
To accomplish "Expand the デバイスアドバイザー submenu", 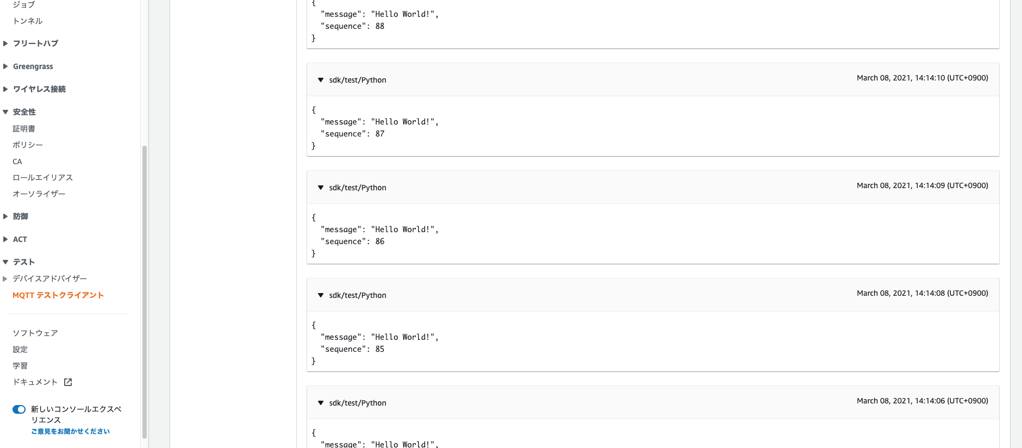I will coord(5,279).
